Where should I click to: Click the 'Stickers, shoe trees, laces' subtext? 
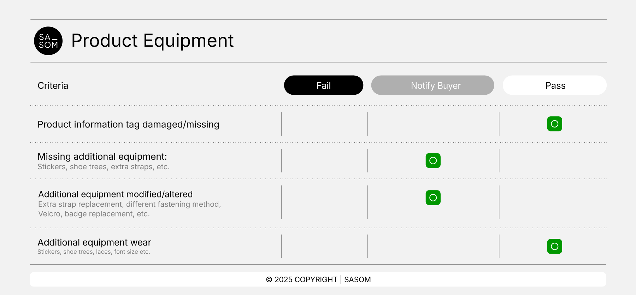tap(94, 252)
